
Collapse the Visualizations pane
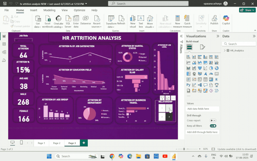tap(218, 36)
